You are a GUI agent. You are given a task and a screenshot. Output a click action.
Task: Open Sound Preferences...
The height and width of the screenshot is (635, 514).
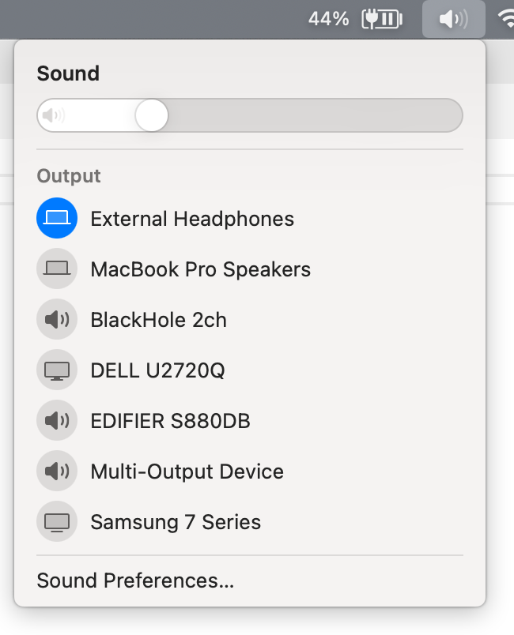pyautogui.click(x=135, y=581)
